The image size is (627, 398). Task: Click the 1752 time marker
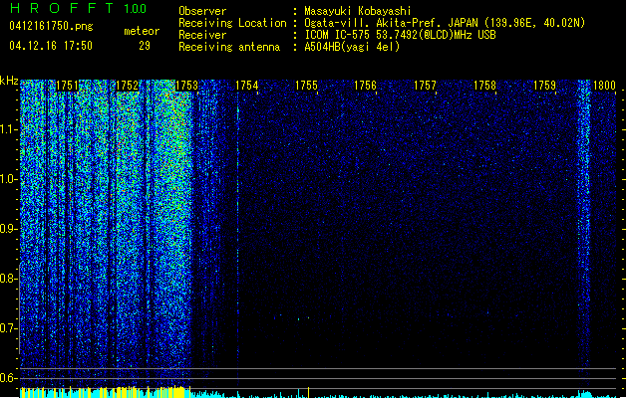[128, 86]
